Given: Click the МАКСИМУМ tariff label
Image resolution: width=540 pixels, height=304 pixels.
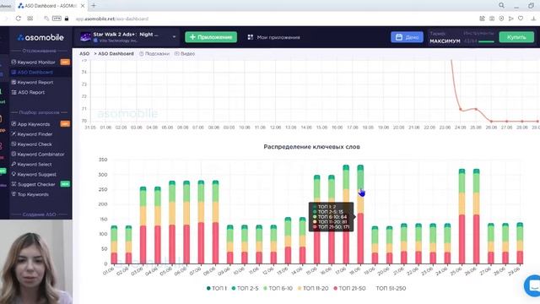Looking at the screenshot, I should click(x=445, y=41).
